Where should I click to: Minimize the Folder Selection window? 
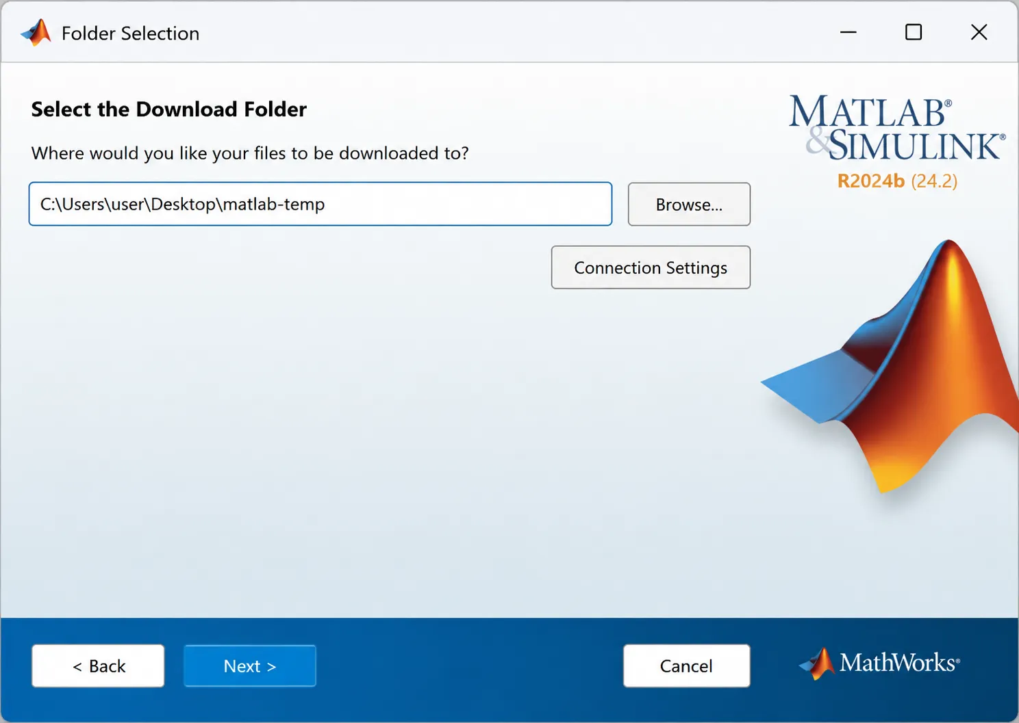848,32
